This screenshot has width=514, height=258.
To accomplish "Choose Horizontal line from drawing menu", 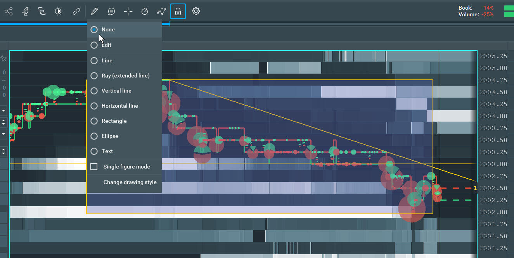I will coord(119,106).
